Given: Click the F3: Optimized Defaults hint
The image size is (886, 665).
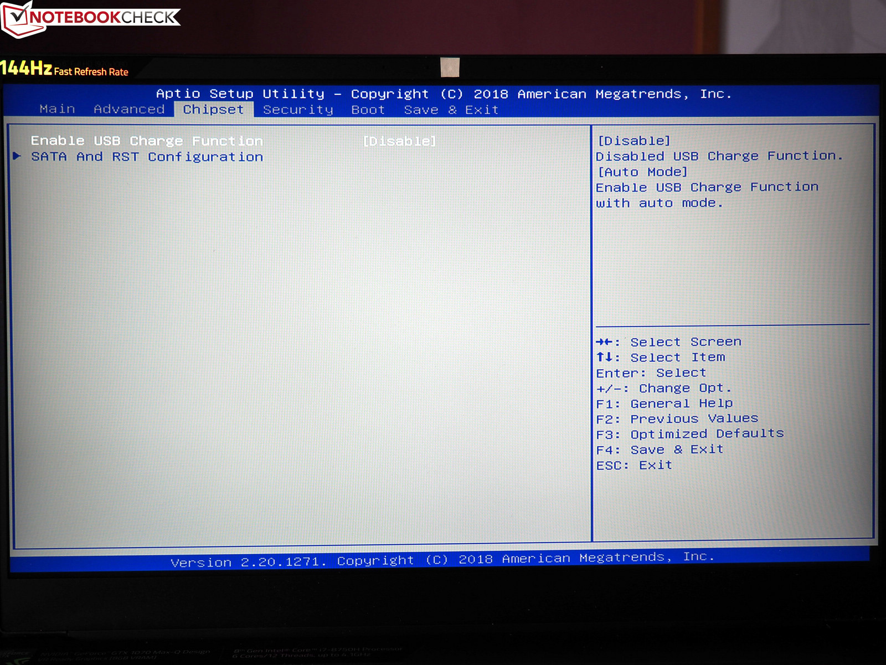Looking at the screenshot, I should tap(690, 434).
